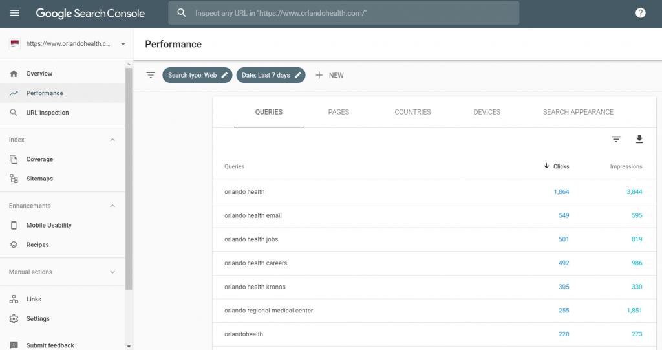The height and width of the screenshot is (350, 662).
Task: Expand the Manual actions section
Action: (x=112, y=272)
